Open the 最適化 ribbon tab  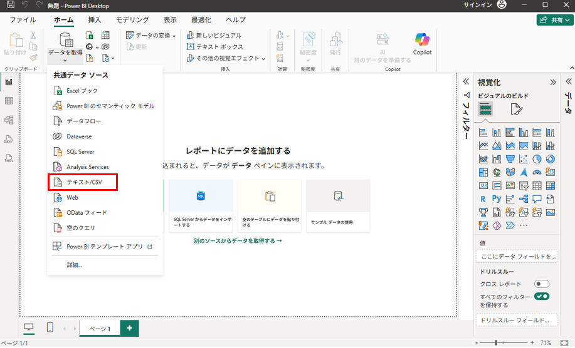(x=201, y=20)
